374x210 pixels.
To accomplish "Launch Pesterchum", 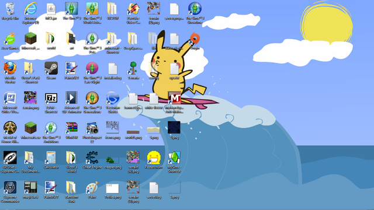I will pyautogui.click(x=154, y=158).
